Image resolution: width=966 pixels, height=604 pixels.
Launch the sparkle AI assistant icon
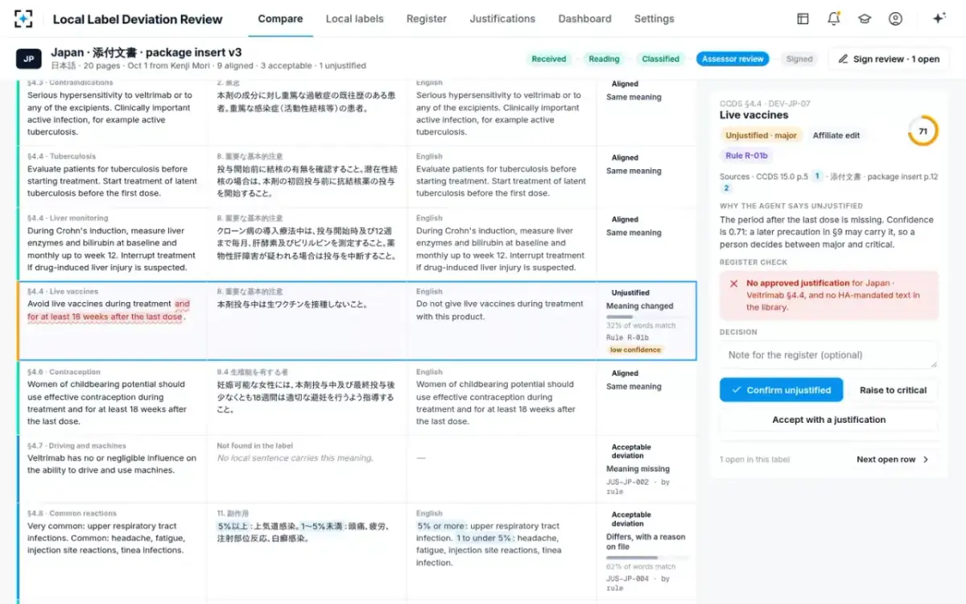pos(939,19)
